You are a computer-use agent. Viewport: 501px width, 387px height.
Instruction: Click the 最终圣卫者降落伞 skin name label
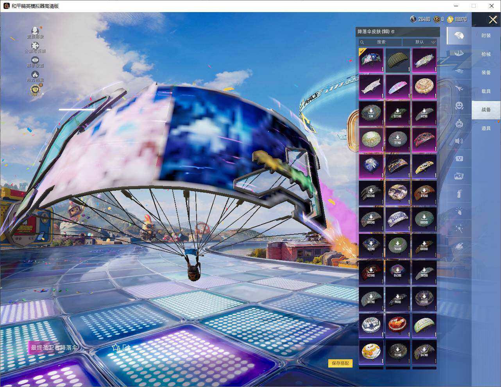pyautogui.click(x=54, y=347)
